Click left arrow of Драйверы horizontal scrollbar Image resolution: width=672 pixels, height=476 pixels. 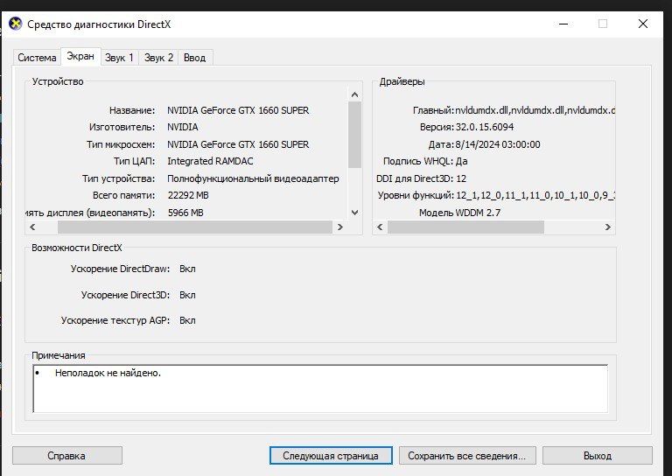(x=380, y=227)
